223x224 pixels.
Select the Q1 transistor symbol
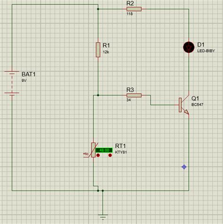pos(184,105)
